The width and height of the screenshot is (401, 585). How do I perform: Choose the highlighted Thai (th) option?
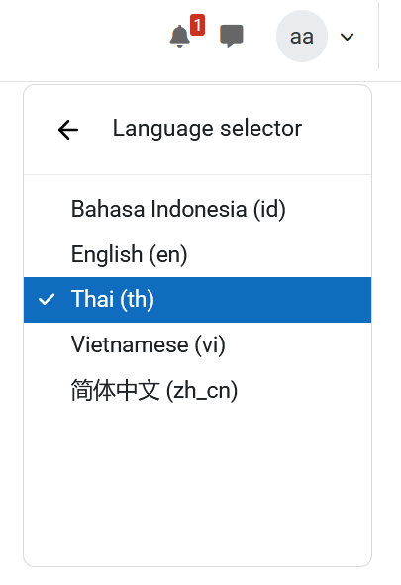click(197, 300)
